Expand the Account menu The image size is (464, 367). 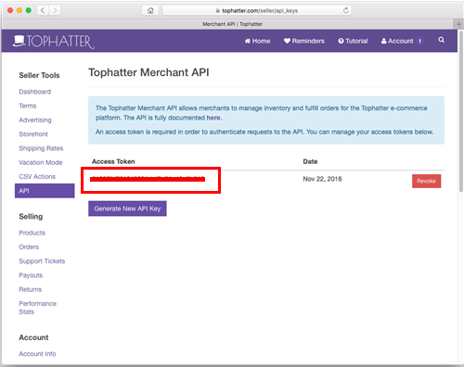pos(397,41)
